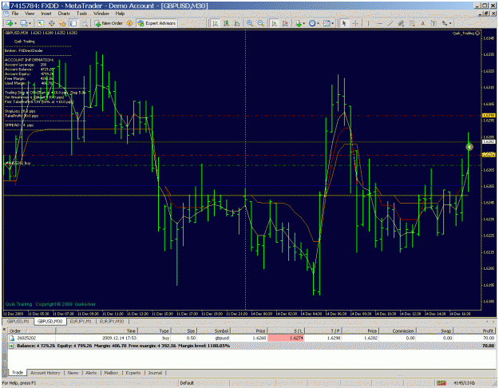Select the Crosshair tool
Viewport: 499px width, 388px height.
355,23
